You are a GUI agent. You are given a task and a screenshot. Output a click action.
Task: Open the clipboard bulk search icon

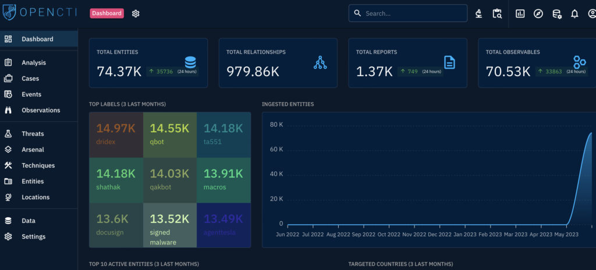(x=496, y=13)
